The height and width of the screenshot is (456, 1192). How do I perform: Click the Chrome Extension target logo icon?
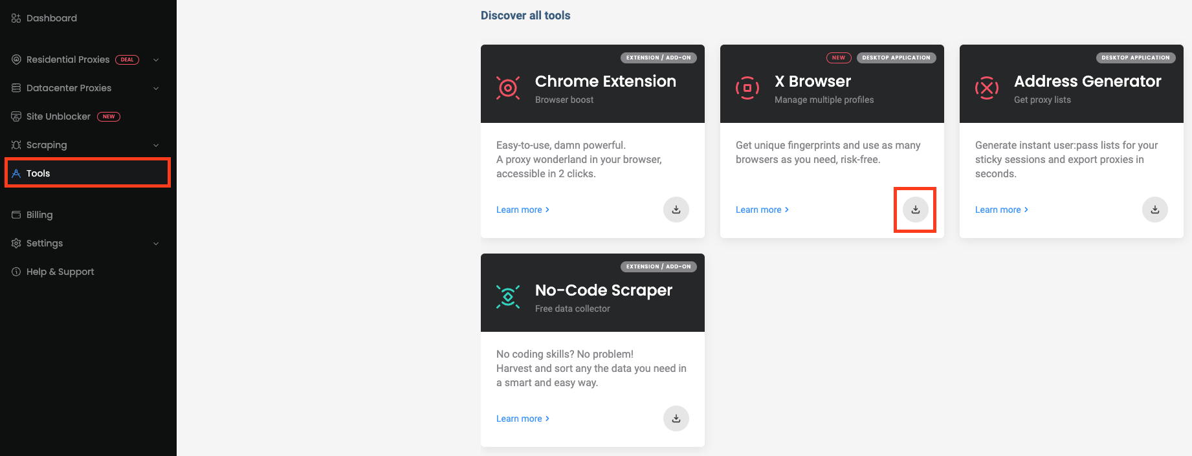(508, 88)
